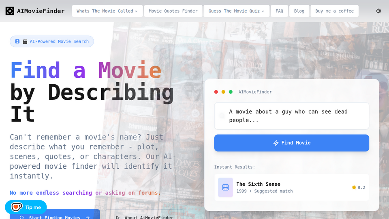Go to the Blog page
389x219 pixels.
coord(299,11)
